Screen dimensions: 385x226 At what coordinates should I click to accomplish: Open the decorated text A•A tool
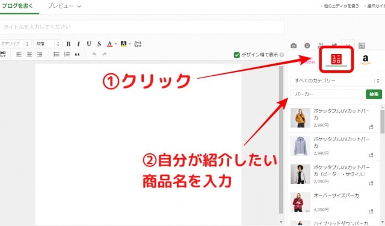pyautogui.click(x=138, y=44)
